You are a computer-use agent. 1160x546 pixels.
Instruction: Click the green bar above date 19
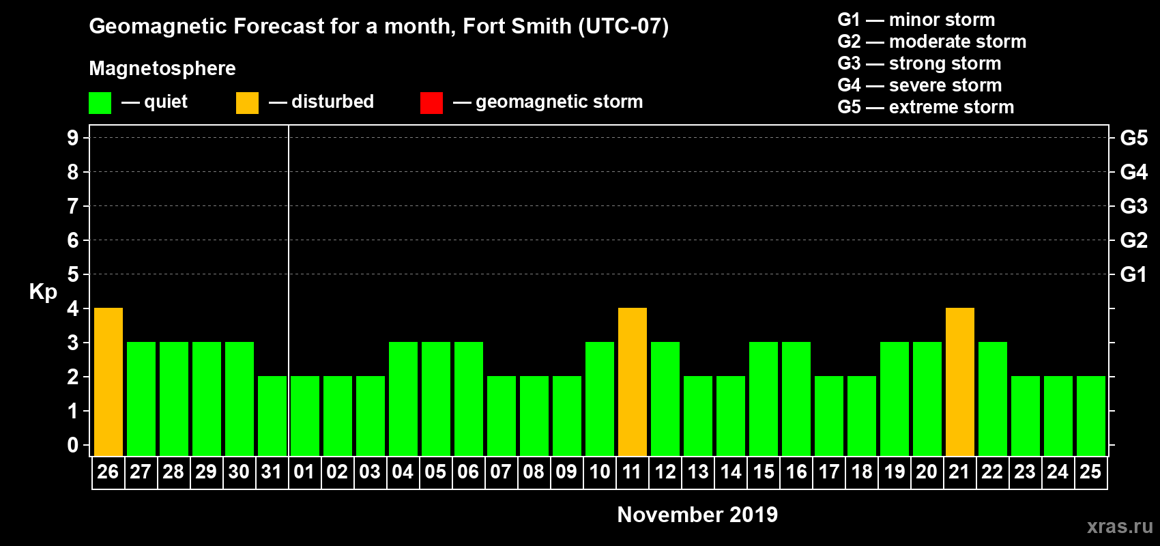click(895, 399)
